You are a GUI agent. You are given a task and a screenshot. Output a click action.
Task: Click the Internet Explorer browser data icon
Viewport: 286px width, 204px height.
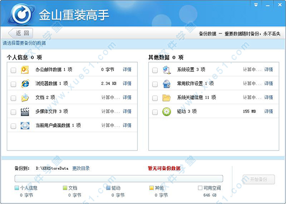[25, 84]
